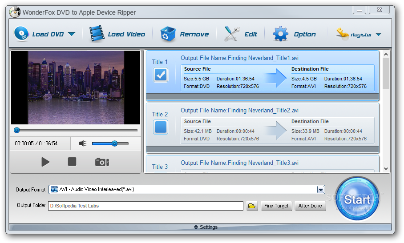Click the Load DVD disc icon
This screenshot has width=404, height=243.
21,34
